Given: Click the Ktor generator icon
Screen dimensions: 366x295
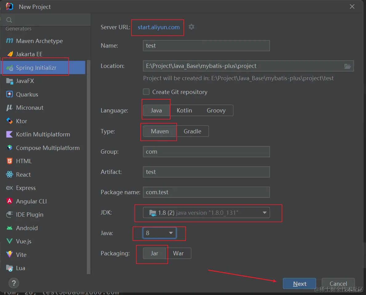Looking at the screenshot, I should (x=10, y=121).
